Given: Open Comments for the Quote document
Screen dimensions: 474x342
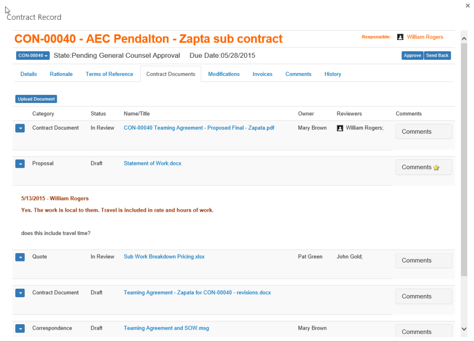Looking at the screenshot, I should coord(423,260).
